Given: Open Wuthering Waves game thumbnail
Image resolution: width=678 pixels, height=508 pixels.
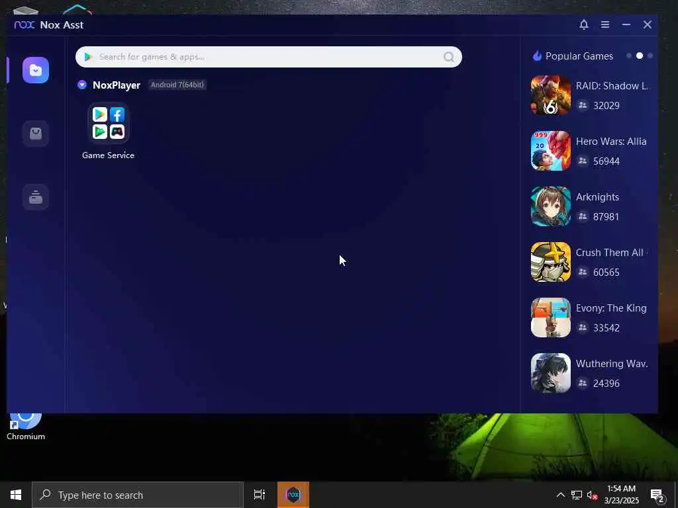Looking at the screenshot, I should click(x=550, y=373).
